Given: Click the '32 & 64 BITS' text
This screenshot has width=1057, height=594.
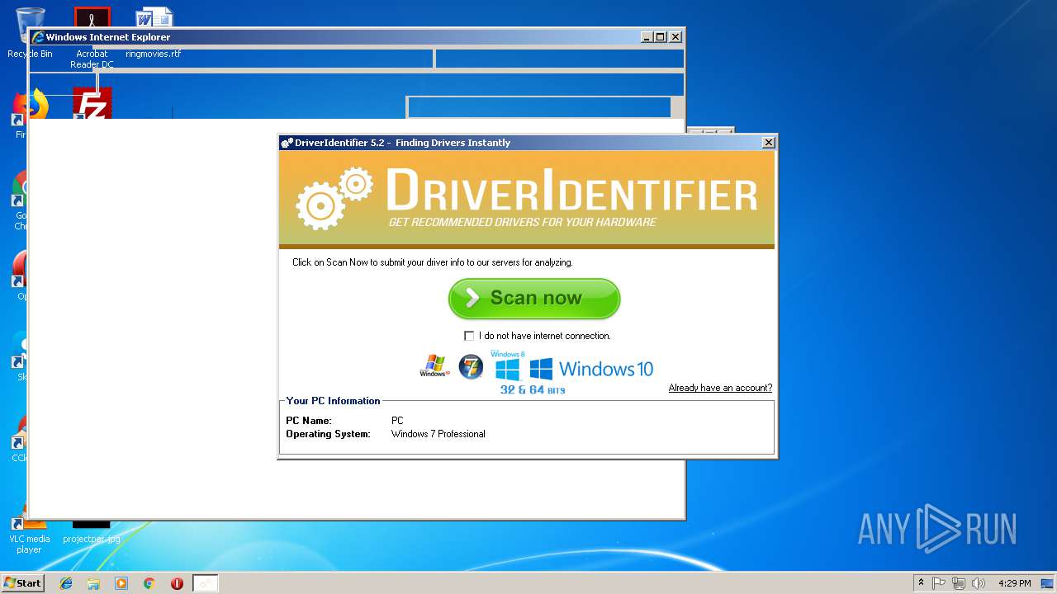Looking at the screenshot, I should tap(533, 389).
